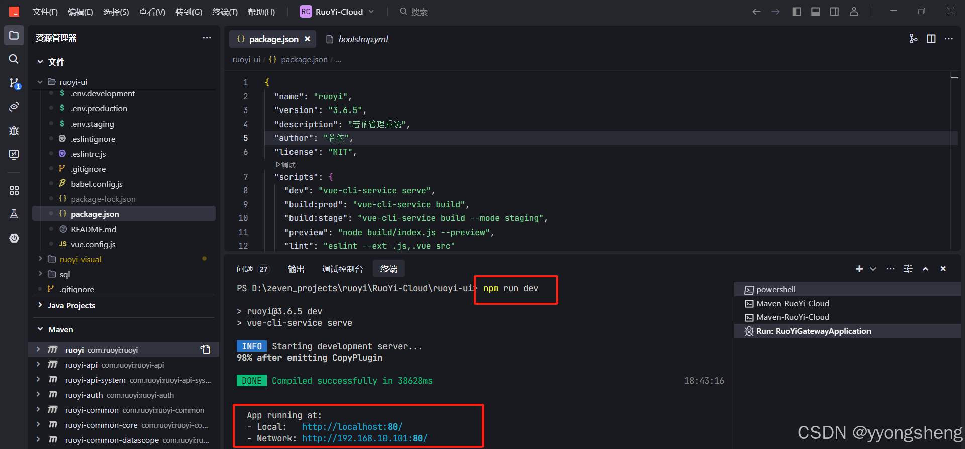
Task: Open the 终端(T) menu
Action: click(225, 12)
